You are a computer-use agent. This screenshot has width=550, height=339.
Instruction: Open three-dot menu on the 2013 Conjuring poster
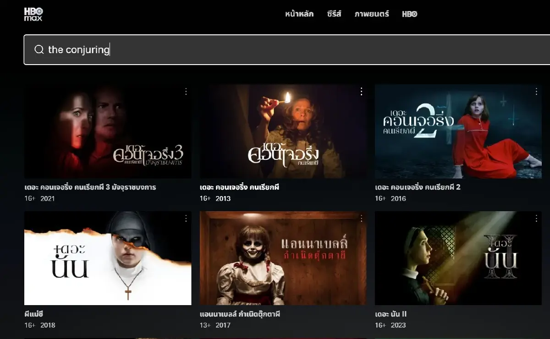[361, 91]
